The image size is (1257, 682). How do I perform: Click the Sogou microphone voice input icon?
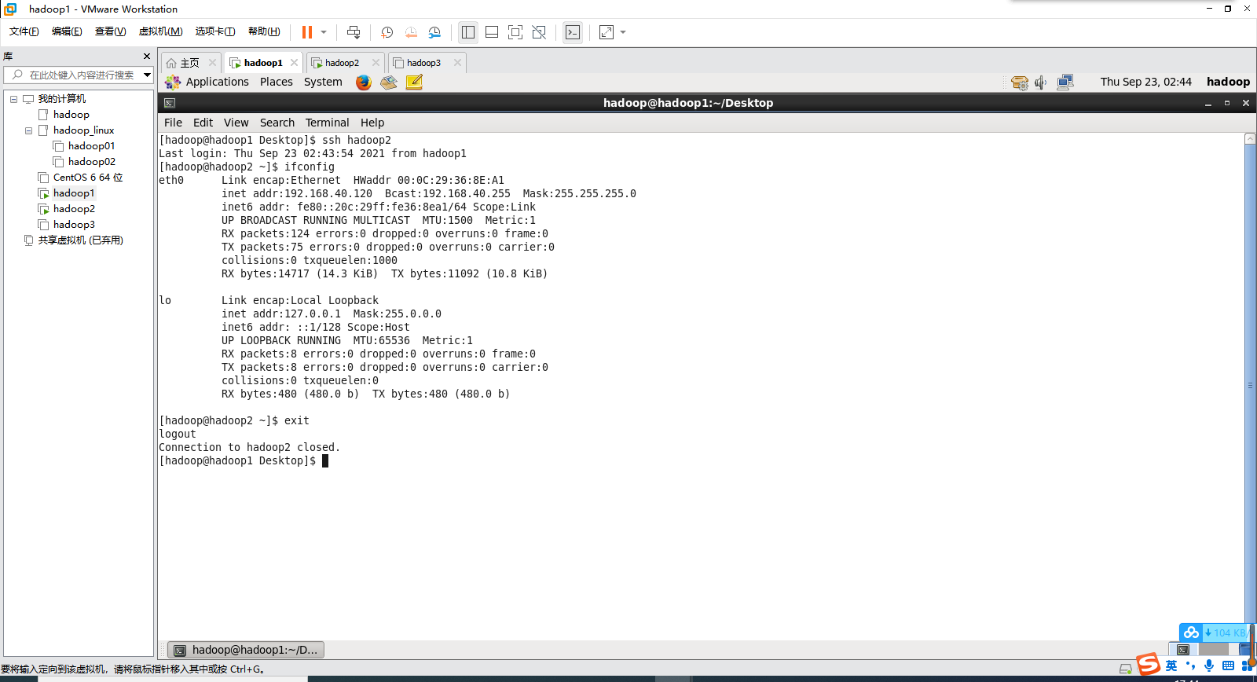(x=1209, y=665)
